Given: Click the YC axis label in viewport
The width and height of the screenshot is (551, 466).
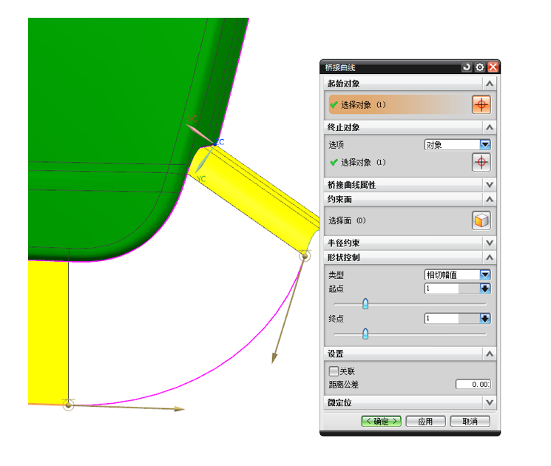Looking at the screenshot, I should pyautogui.click(x=201, y=179).
